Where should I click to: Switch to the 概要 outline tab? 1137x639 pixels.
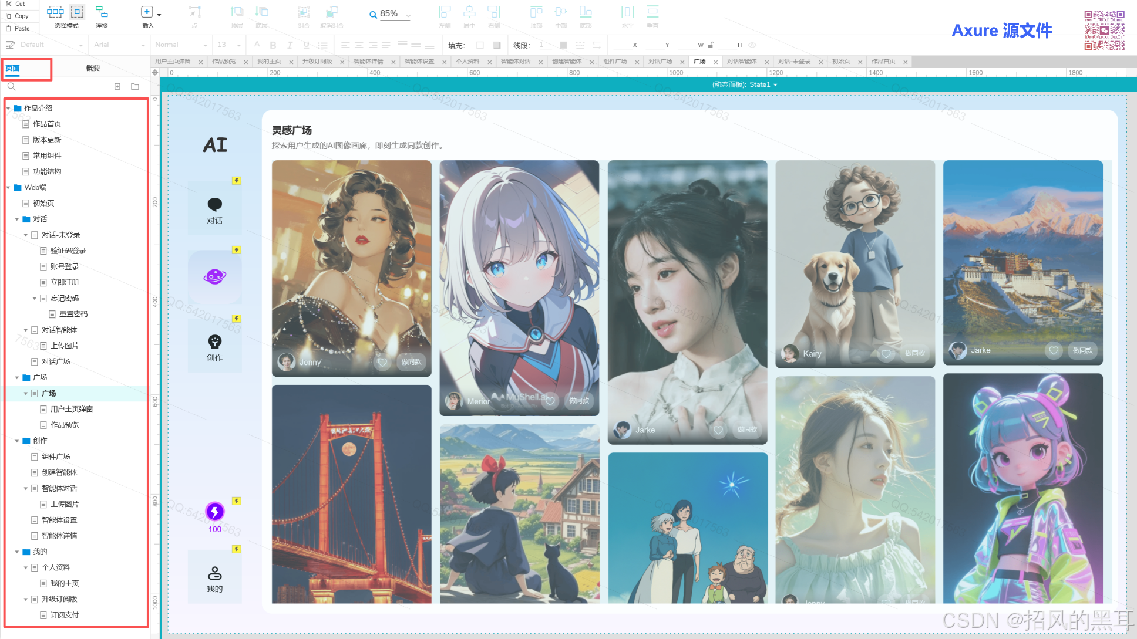tap(93, 68)
